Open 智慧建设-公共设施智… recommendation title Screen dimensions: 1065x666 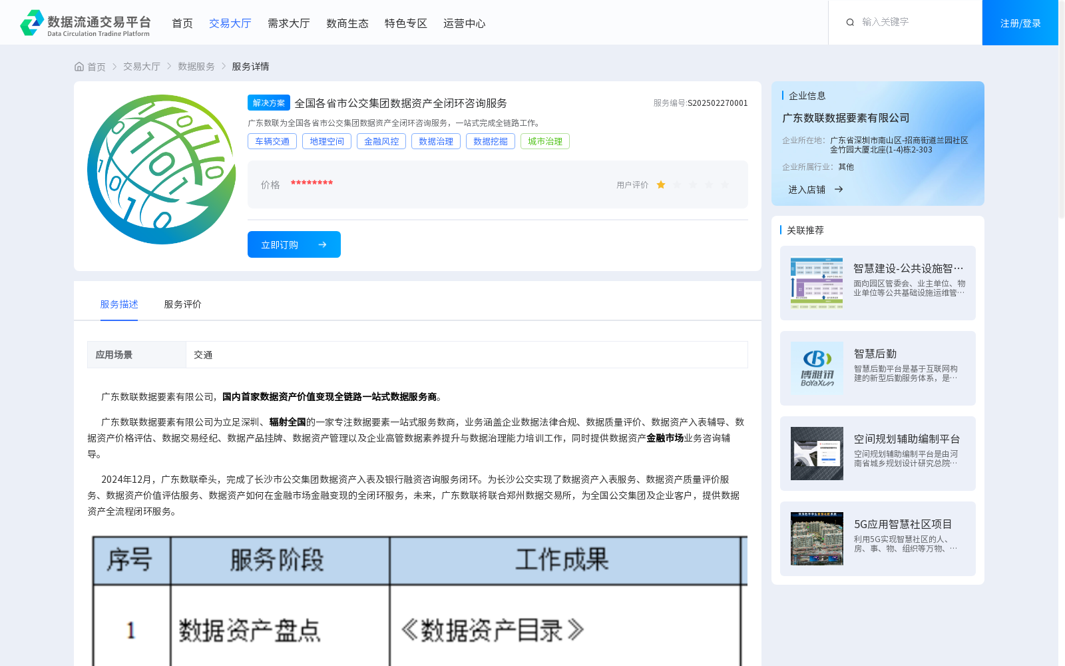[x=909, y=268]
